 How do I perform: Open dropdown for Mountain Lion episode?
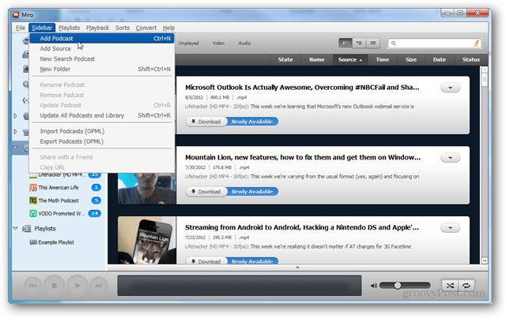[x=450, y=158]
